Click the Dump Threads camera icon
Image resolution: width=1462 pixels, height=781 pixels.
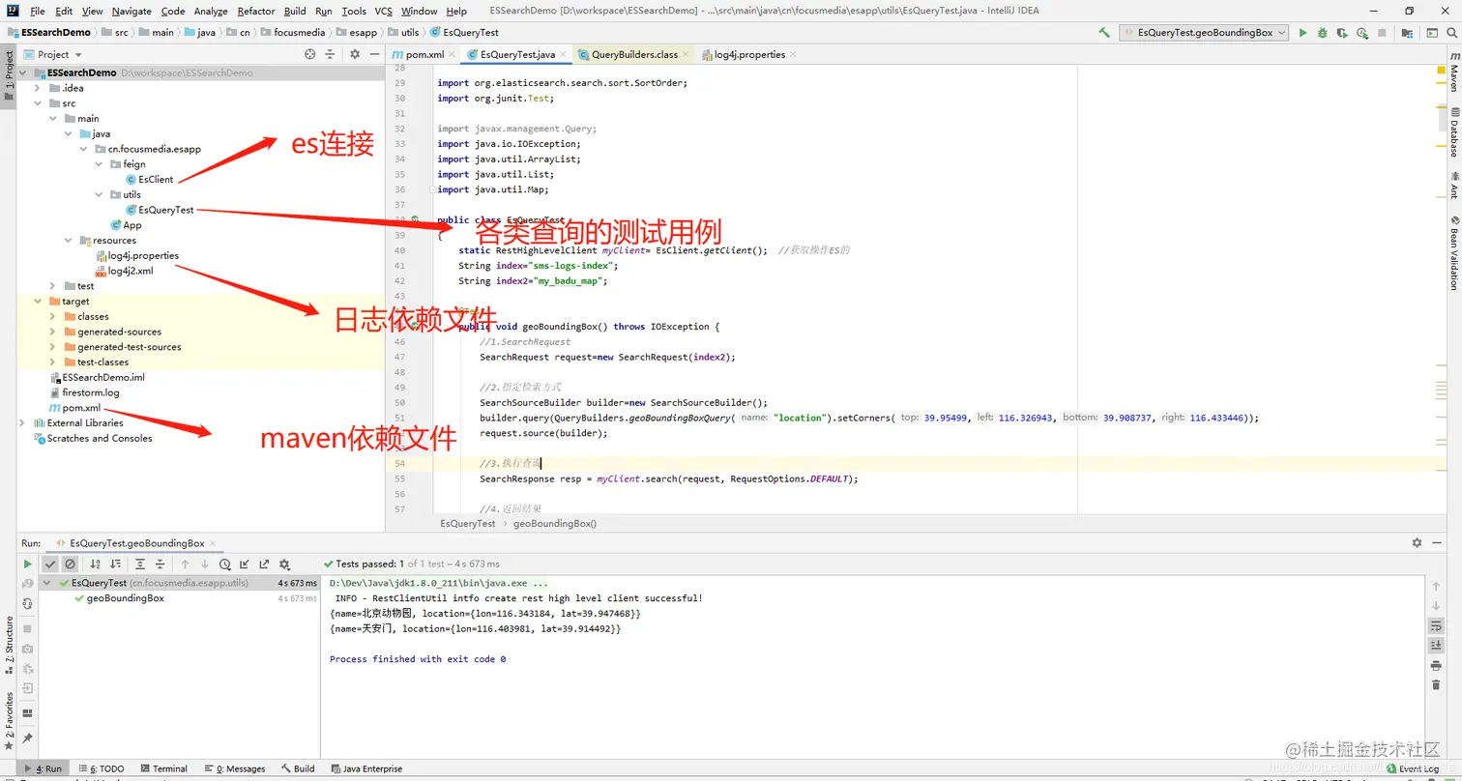[27, 648]
